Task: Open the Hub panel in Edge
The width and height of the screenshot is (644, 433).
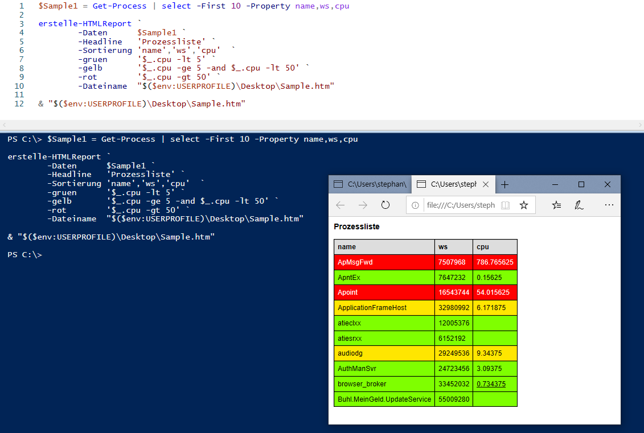Action: 556,205
